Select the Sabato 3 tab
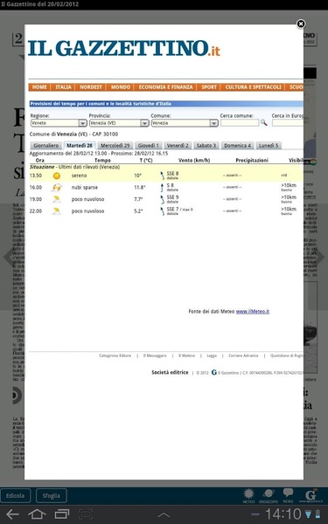The image size is (328, 524). tap(206, 145)
